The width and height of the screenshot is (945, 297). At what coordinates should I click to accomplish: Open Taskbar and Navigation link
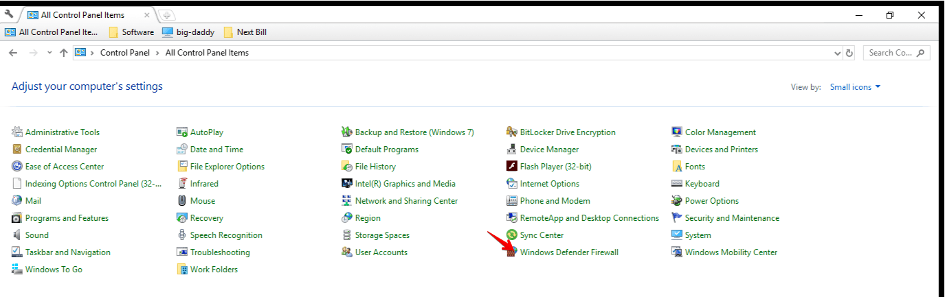tap(68, 252)
